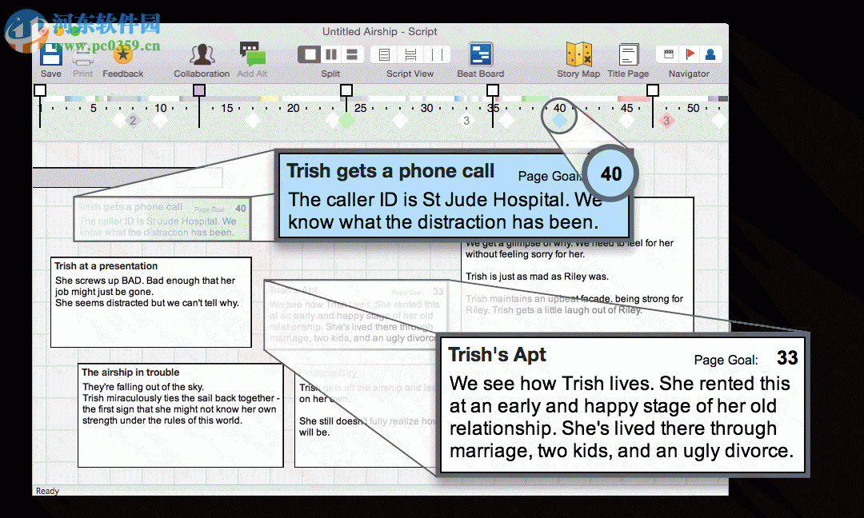Switch to horizontal Split view
Viewport: 864px width, 518px height.
click(353, 54)
